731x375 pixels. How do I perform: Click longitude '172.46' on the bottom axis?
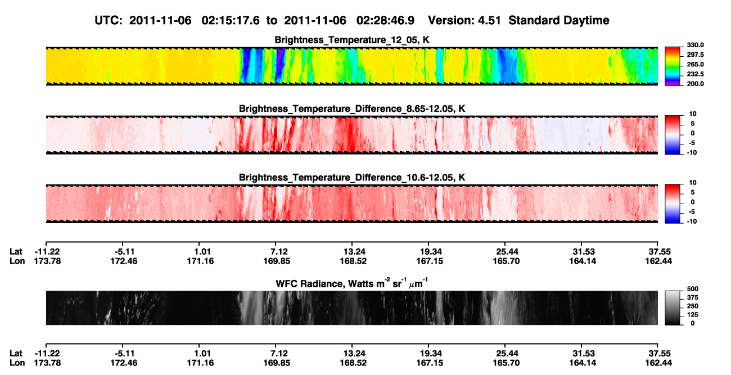pos(123,363)
